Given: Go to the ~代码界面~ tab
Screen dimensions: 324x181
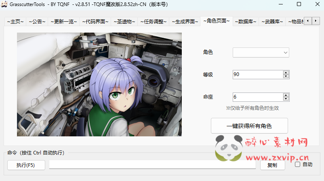Looking at the screenshot, I should (x=95, y=22).
